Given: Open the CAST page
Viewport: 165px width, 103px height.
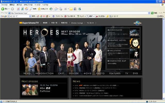Looking at the screenshot, I should pyautogui.click(x=61, y=73).
